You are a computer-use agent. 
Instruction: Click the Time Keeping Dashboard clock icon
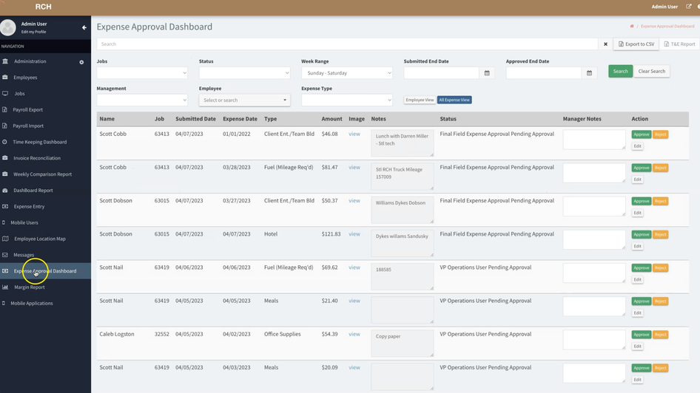(5, 142)
